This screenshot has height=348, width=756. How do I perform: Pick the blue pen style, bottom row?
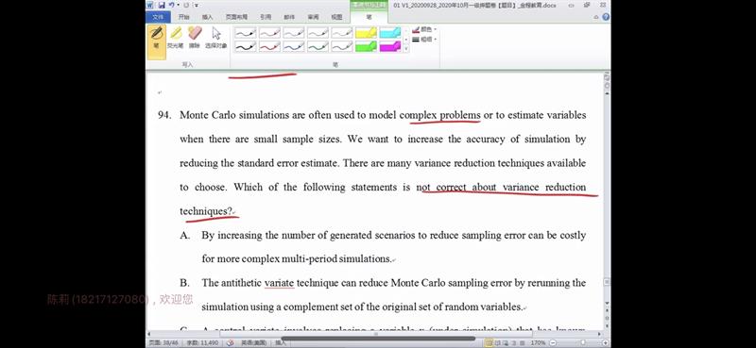pyautogui.click(x=294, y=46)
